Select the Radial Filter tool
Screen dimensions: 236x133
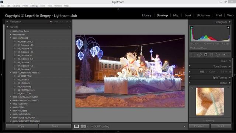(x=218, y=55)
